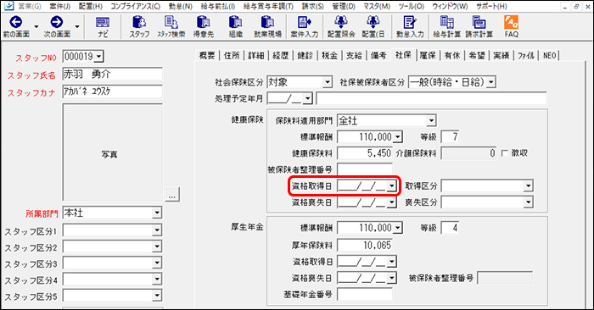Click the スタッフ氏名 field
The image size is (594, 310).
(x=113, y=74)
